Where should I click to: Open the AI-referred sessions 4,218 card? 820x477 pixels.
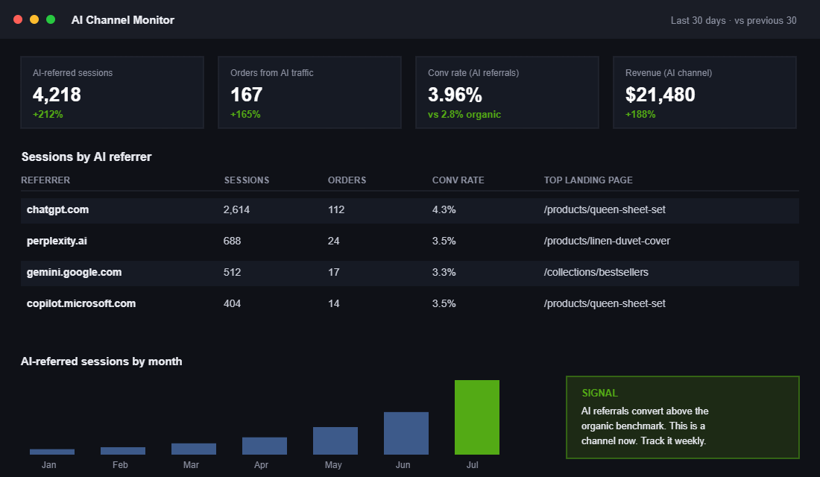pos(112,92)
